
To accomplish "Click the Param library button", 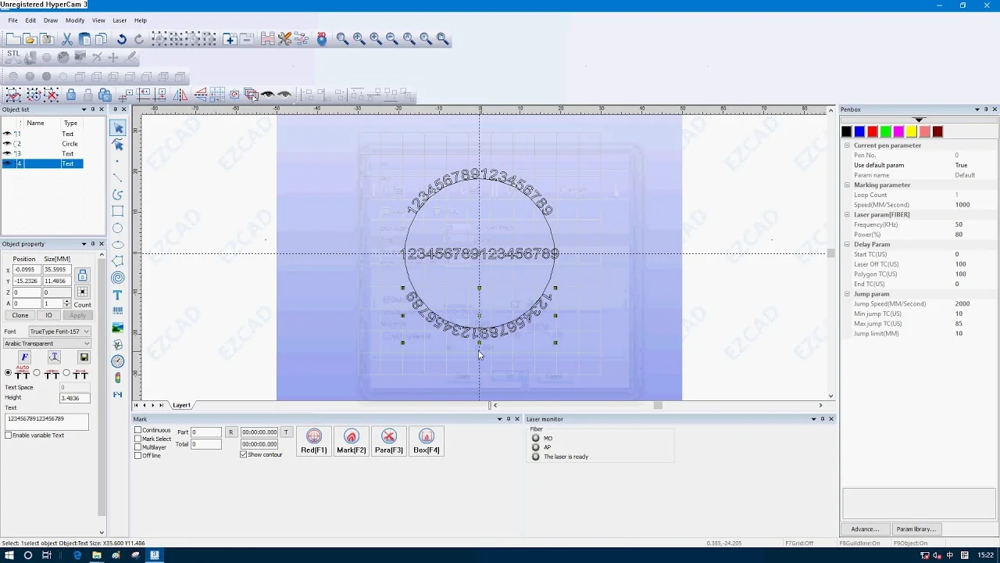I will point(916,529).
